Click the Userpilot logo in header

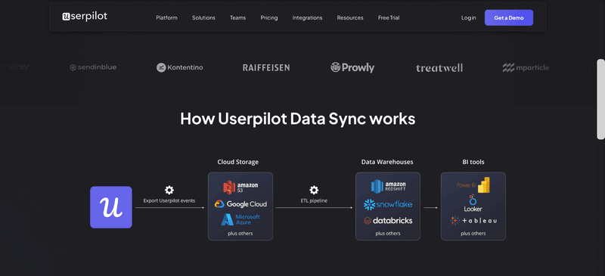[x=85, y=16]
